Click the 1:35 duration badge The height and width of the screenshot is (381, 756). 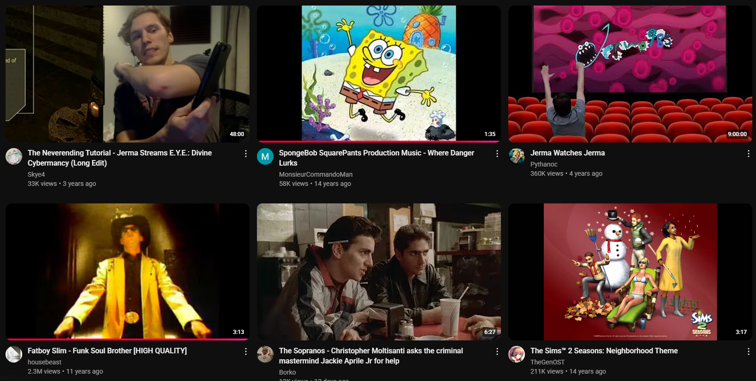[490, 134]
